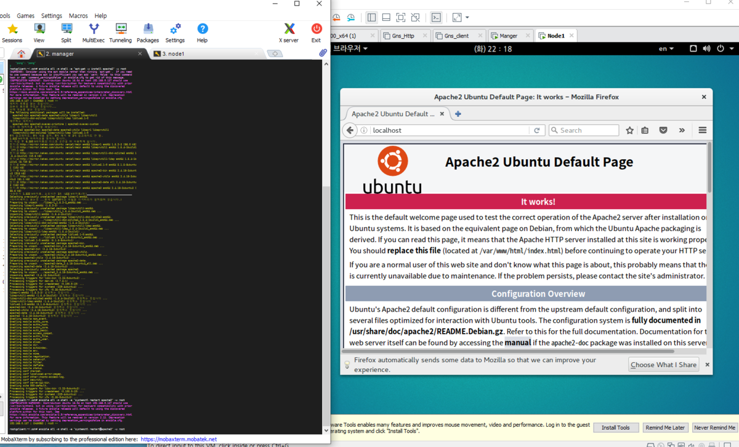Open the Firefox hamburger menu
Screen dimensions: 739x447
tap(703, 130)
